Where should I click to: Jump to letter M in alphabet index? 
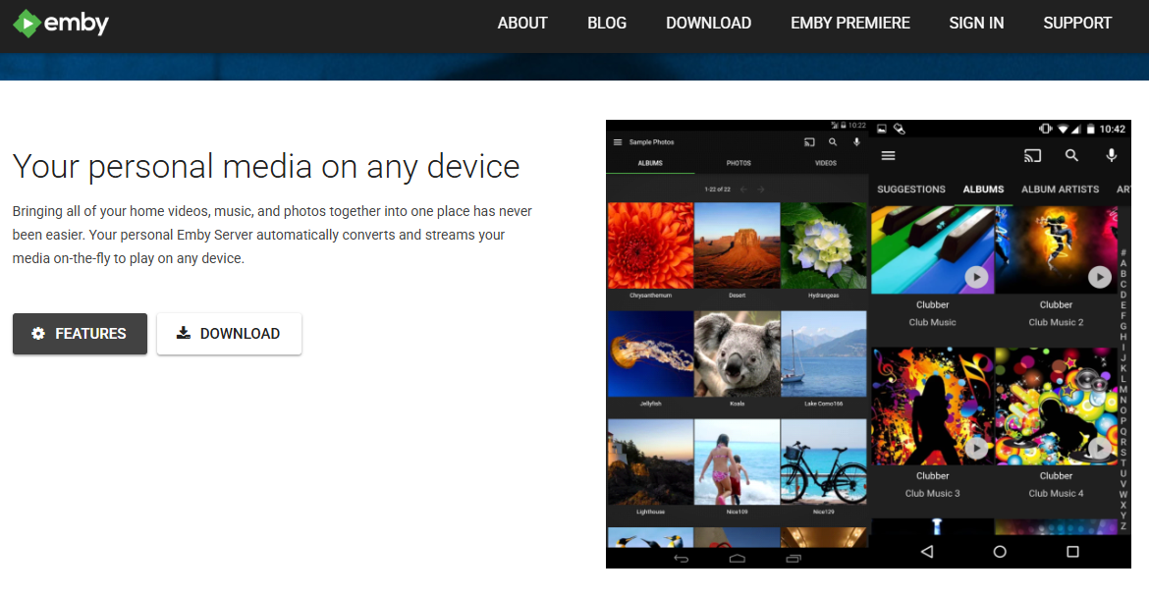tap(1122, 389)
